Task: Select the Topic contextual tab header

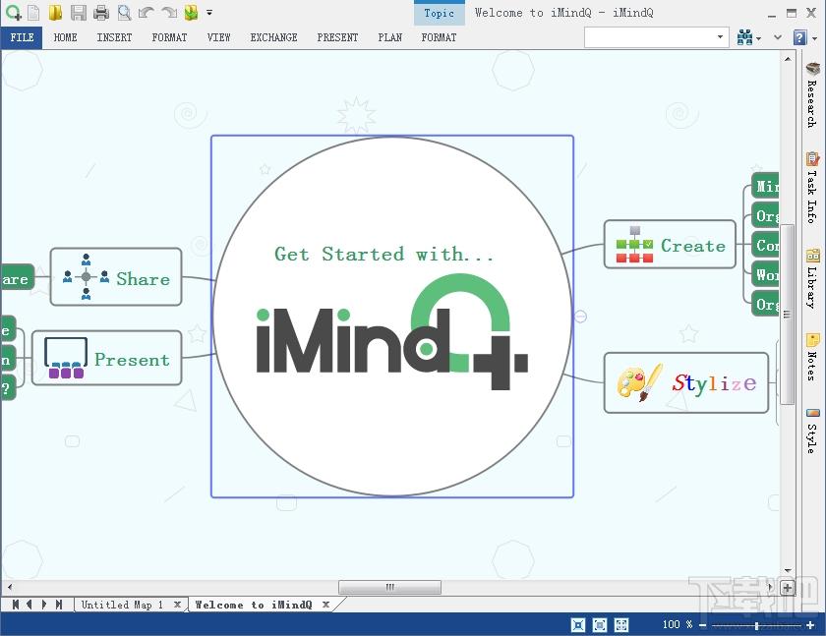Action: [440, 13]
